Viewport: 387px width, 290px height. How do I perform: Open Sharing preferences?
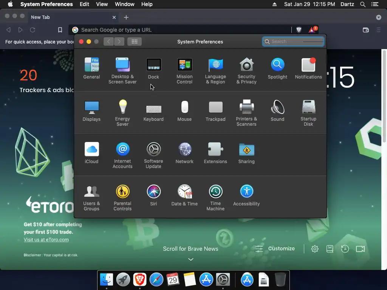(x=246, y=153)
